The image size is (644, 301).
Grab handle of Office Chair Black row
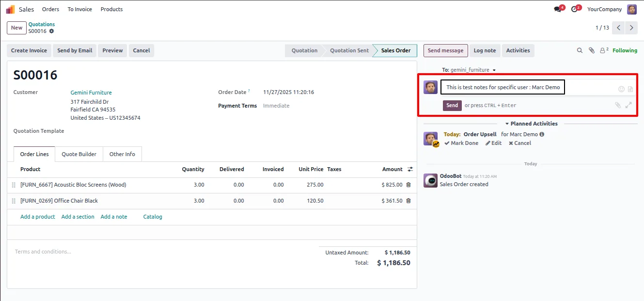point(14,201)
